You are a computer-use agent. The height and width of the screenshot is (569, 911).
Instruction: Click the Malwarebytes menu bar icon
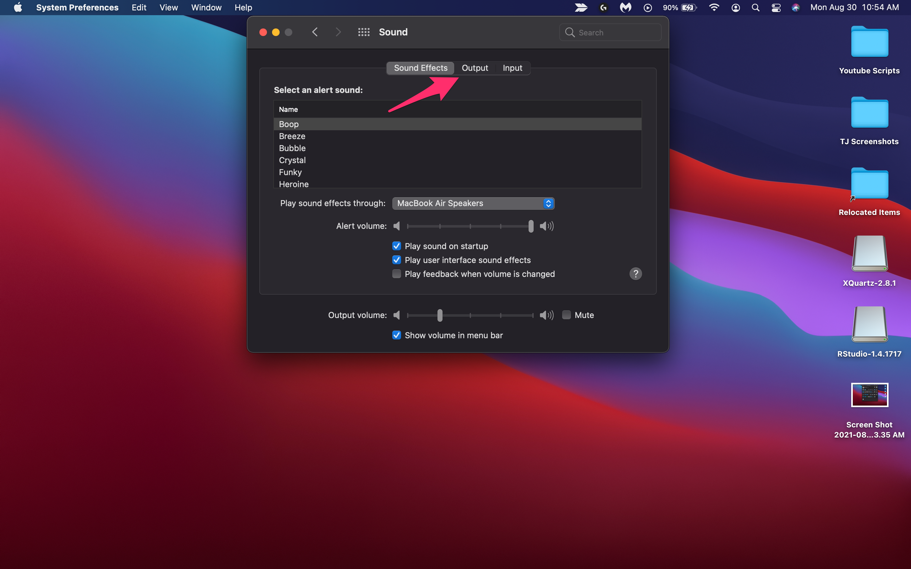[x=625, y=8]
